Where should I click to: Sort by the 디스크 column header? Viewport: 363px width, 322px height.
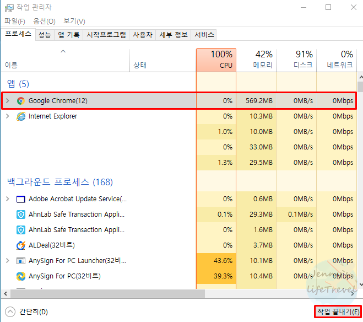click(296, 60)
